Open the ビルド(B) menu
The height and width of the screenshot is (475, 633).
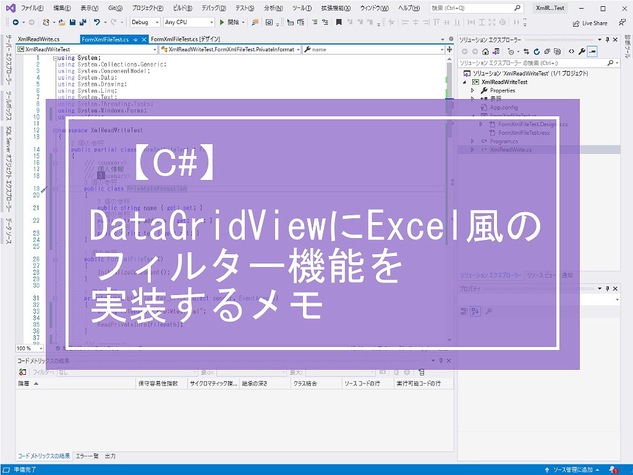coord(182,8)
